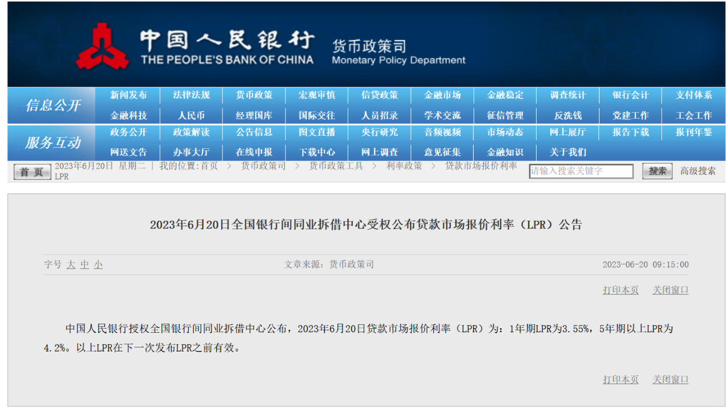Follow the 首页 breadcrumb link
The width and height of the screenshot is (726, 408).
209,166
